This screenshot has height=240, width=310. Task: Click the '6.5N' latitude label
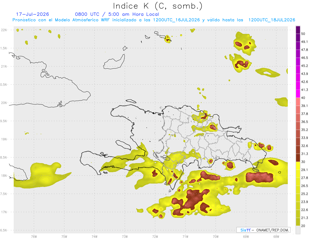click(4, 230)
